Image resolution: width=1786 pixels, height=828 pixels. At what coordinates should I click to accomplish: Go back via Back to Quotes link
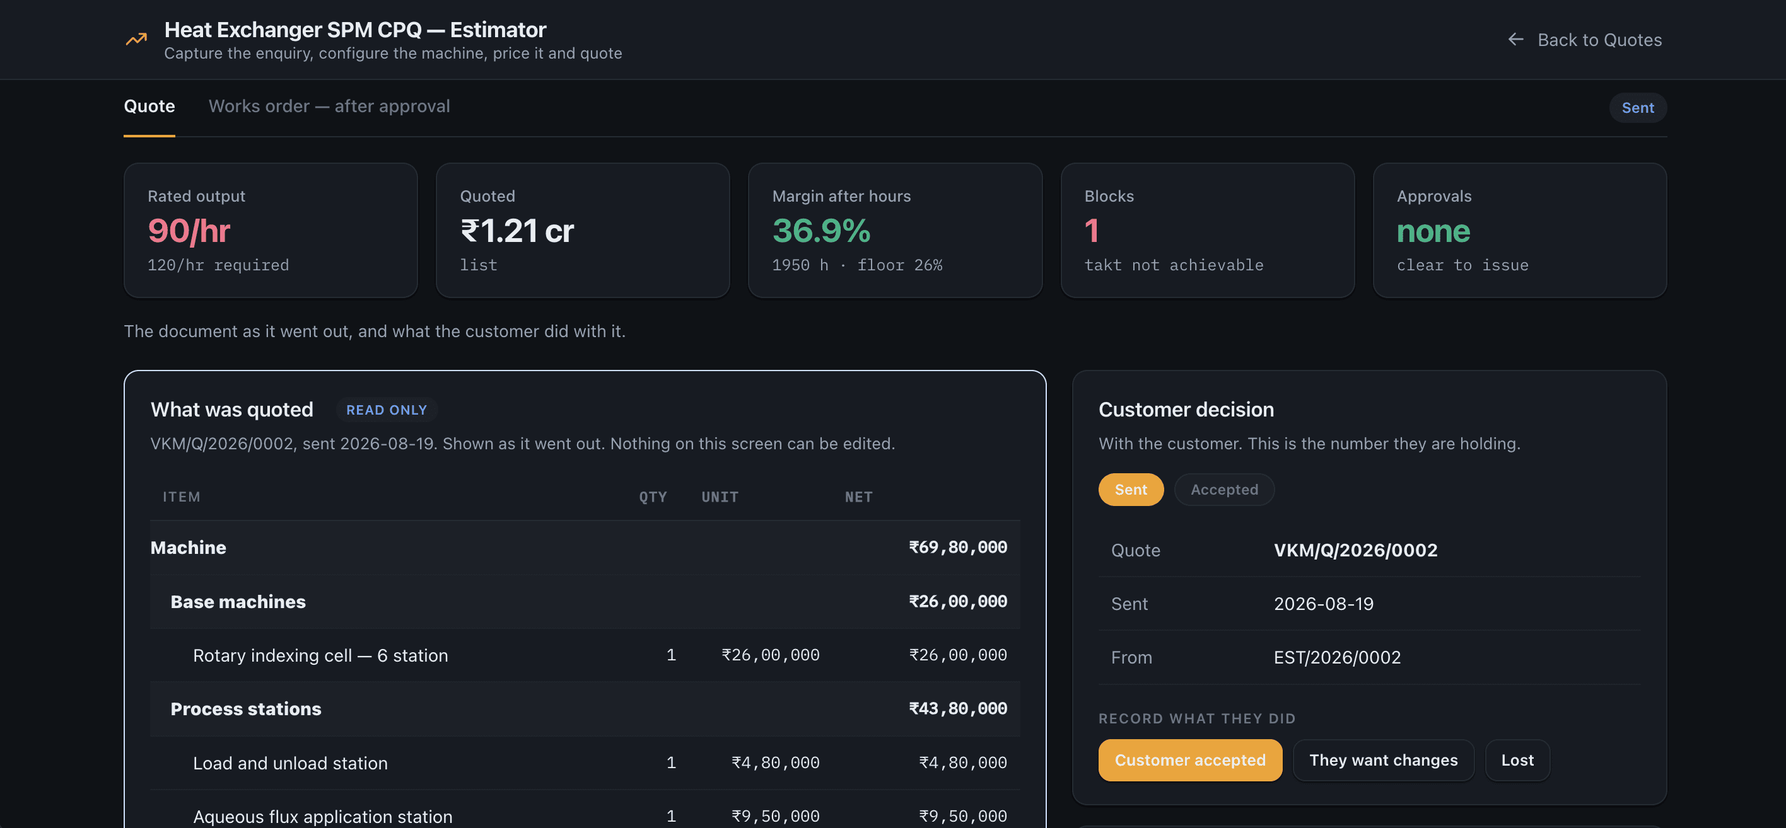[1585, 40]
